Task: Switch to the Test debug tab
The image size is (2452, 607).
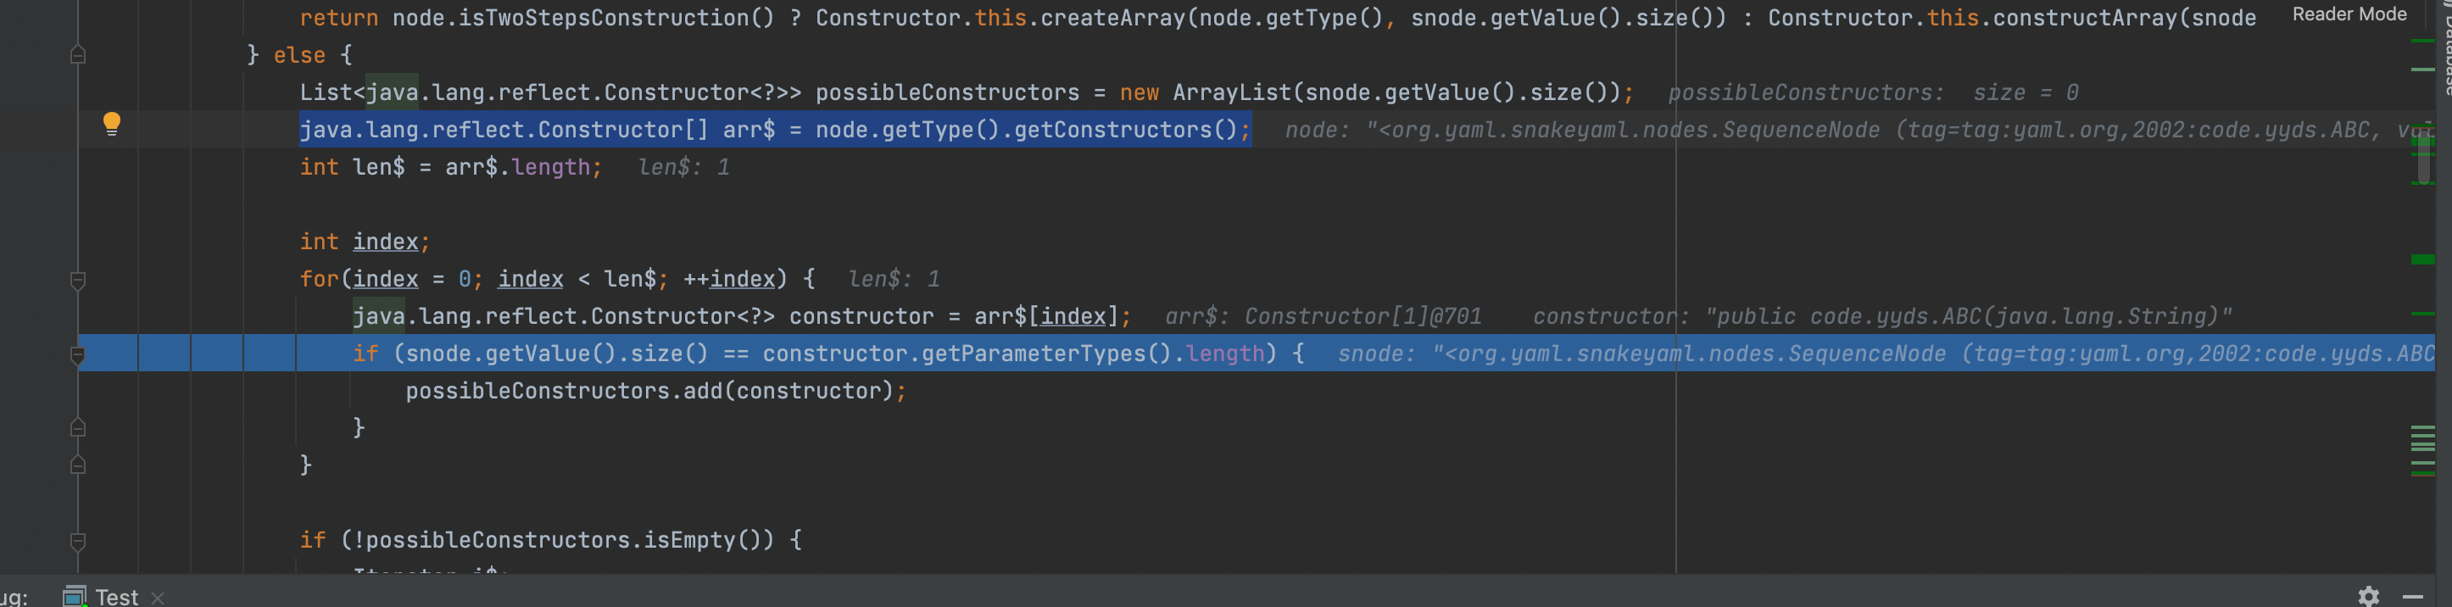Action: tap(116, 597)
